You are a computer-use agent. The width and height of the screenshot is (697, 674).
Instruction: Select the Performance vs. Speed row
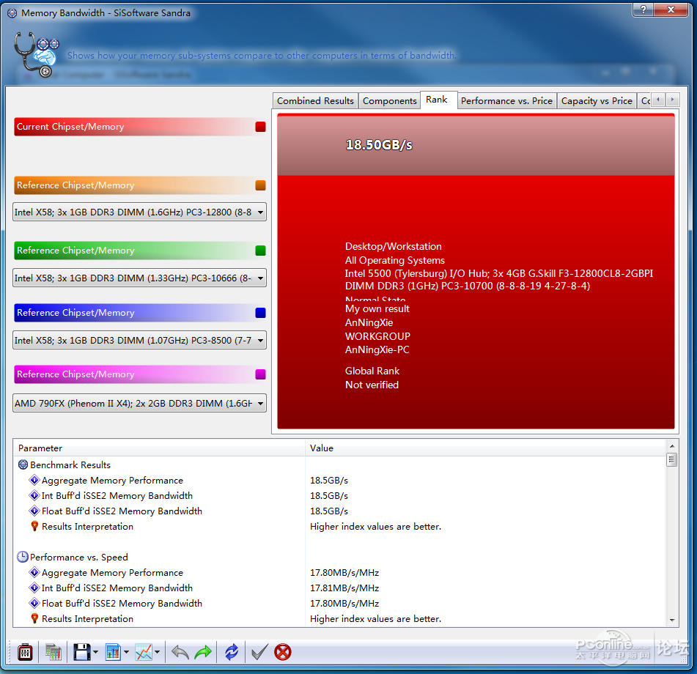339,558
